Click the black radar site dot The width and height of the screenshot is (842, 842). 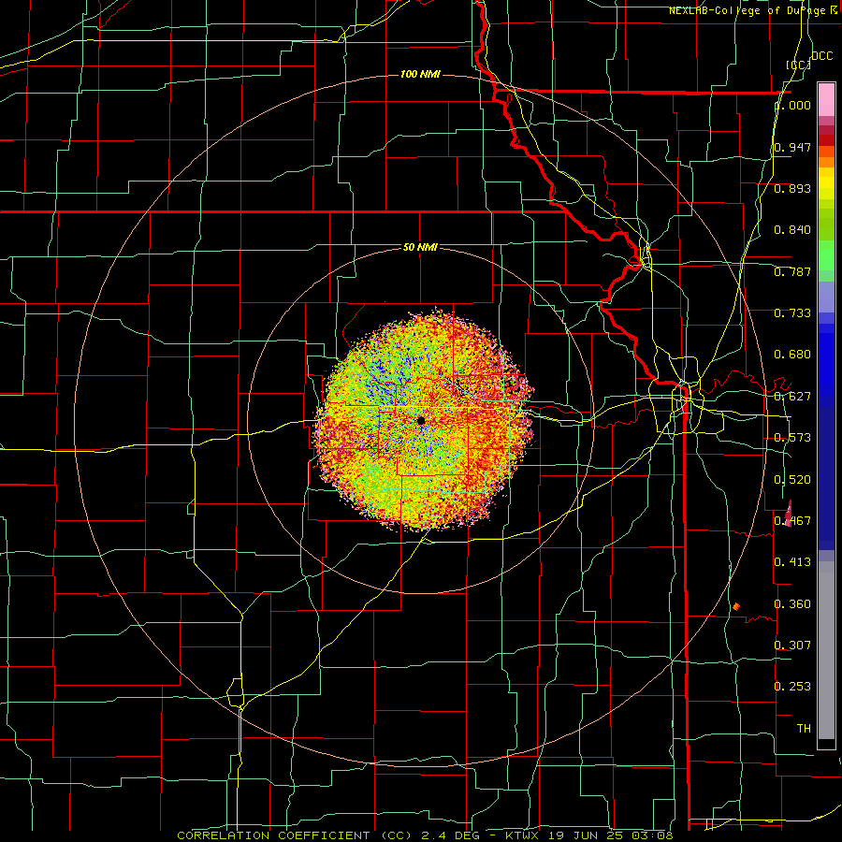pos(421,420)
